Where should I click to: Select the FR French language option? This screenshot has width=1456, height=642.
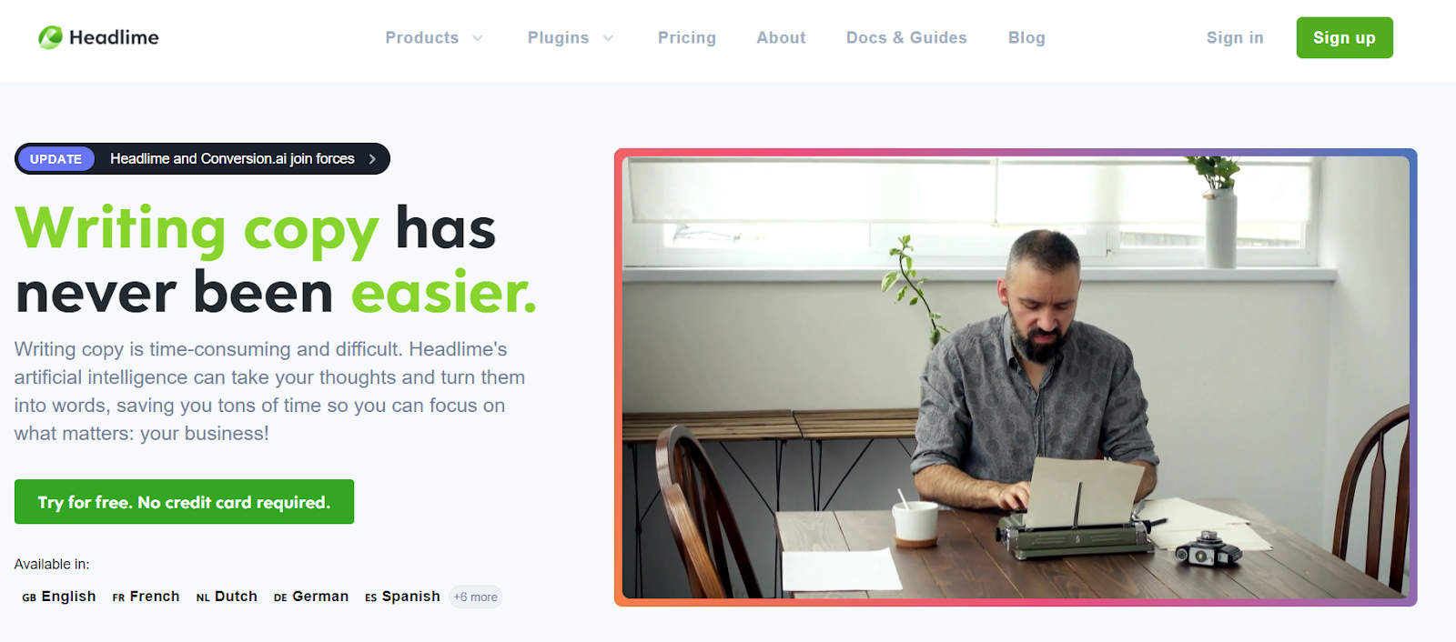(x=146, y=597)
